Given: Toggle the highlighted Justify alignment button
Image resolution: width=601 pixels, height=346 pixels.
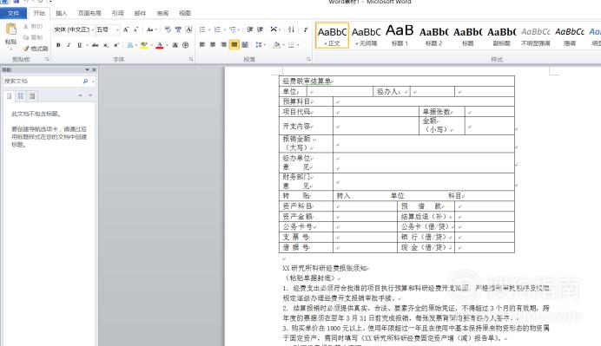Looking at the screenshot, I should tap(234, 45).
